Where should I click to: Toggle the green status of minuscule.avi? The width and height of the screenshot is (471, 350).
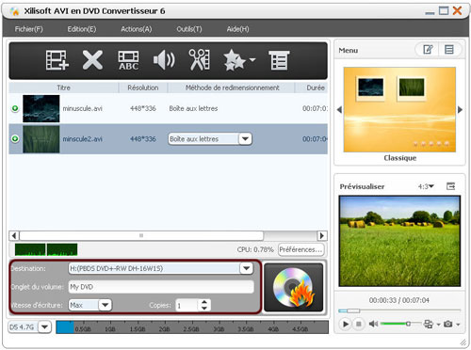coord(15,108)
